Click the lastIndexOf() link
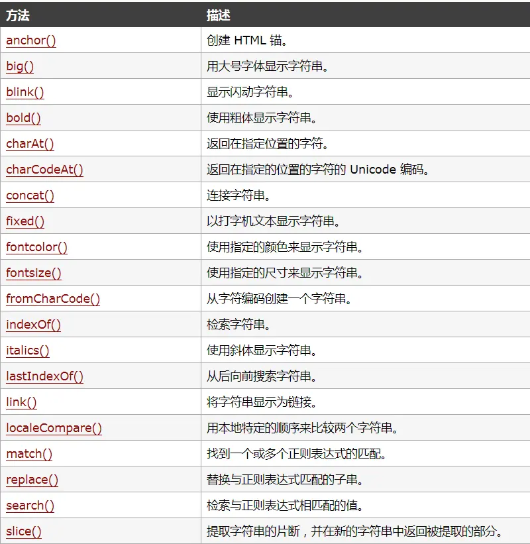Image resolution: width=530 pixels, height=544 pixels. tap(44, 376)
